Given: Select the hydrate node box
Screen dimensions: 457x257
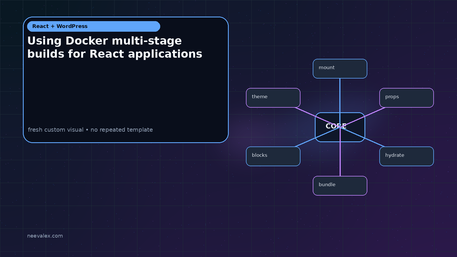Looking at the screenshot, I should pyautogui.click(x=406, y=156).
